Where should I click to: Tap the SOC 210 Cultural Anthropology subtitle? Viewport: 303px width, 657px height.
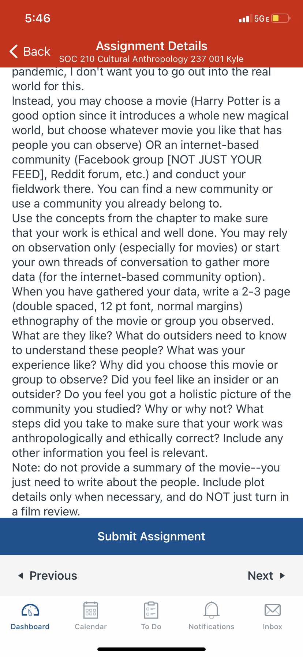151,59
